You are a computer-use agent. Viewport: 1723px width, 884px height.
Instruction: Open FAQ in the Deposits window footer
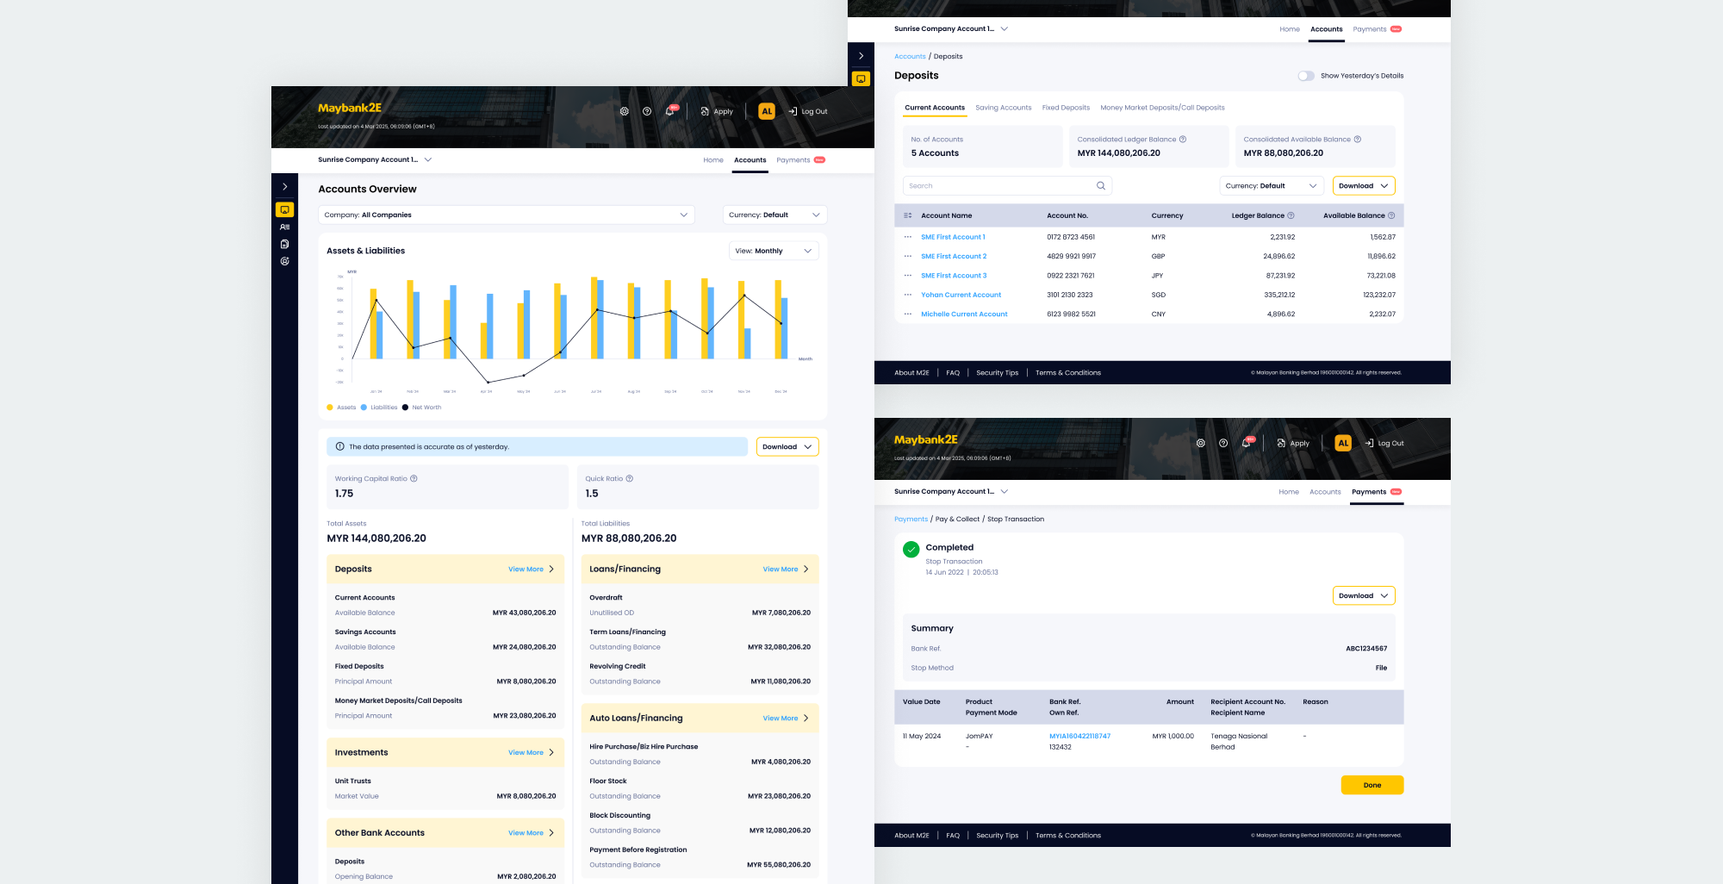pos(953,373)
